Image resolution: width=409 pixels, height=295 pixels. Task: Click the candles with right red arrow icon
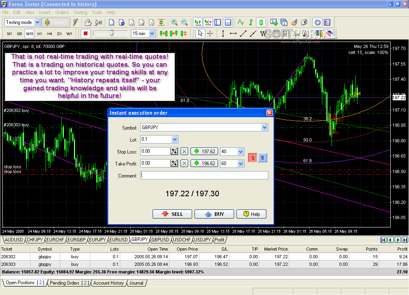coord(174,34)
